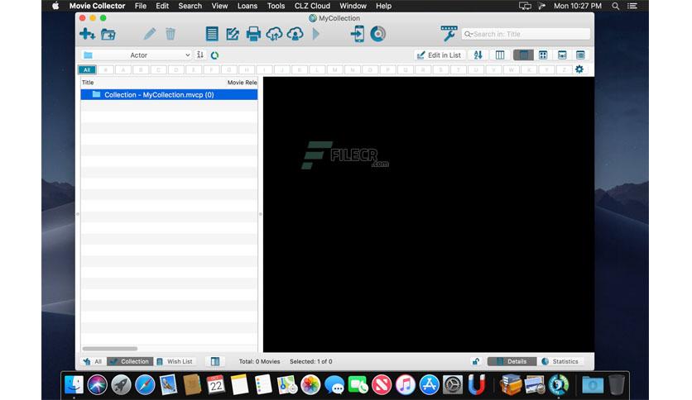Click the pencil Edit Movie icon
The image size is (692, 400).
coord(150,34)
